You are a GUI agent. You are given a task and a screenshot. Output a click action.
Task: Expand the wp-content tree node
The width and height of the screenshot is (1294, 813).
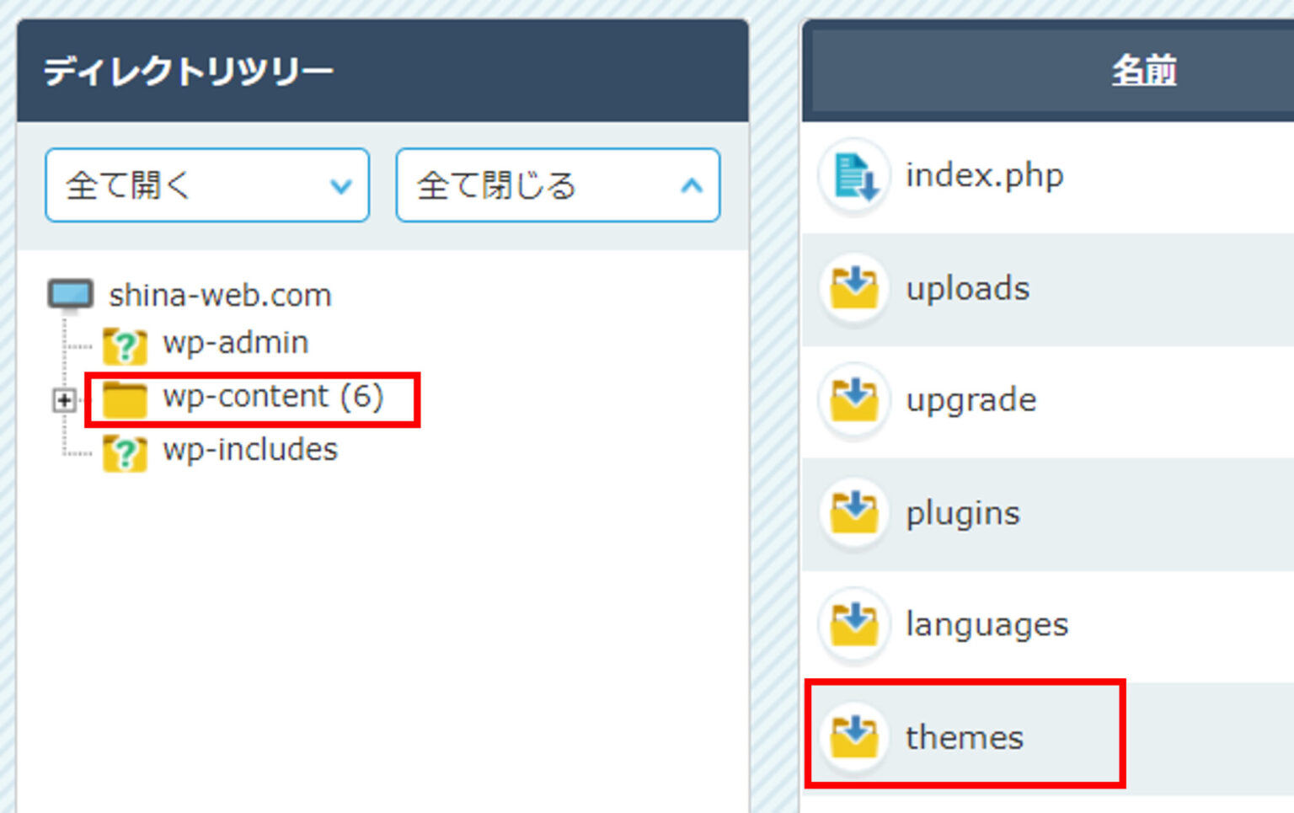click(63, 401)
